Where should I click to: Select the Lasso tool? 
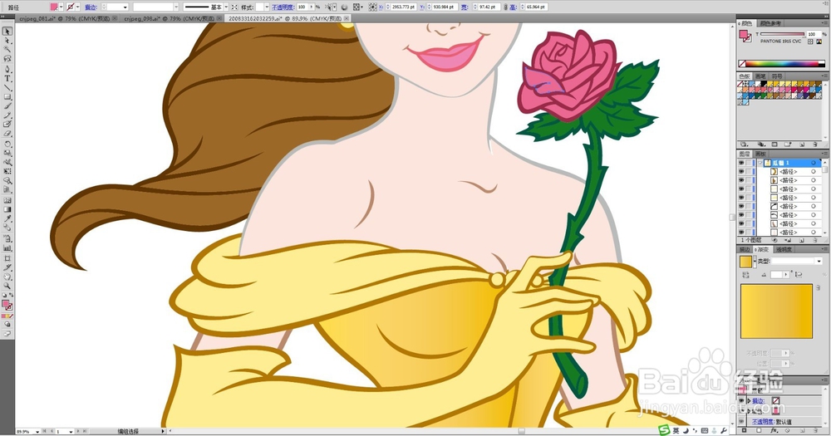pos(7,59)
